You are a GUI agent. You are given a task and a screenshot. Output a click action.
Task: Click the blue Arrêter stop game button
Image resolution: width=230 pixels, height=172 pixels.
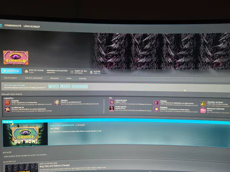coord(11,71)
